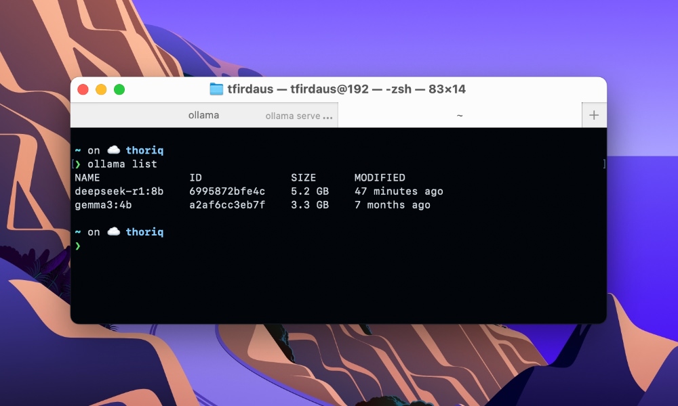The image size is (678, 406).
Task: Open a new tab with the plus button
Action: pos(594,114)
